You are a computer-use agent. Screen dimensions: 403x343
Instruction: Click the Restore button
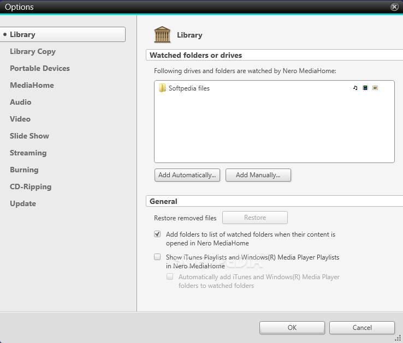click(x=255, y=218)
